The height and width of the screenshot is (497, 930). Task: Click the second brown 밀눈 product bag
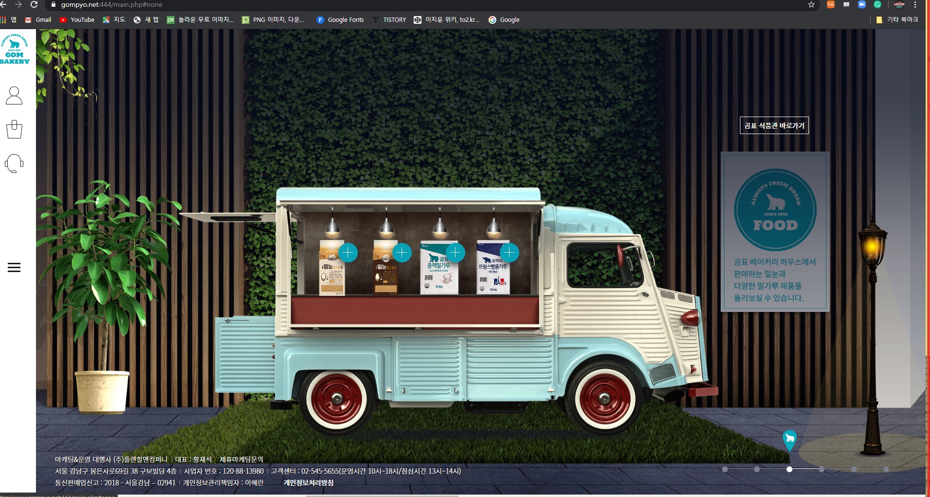click(x=386, y=268)
